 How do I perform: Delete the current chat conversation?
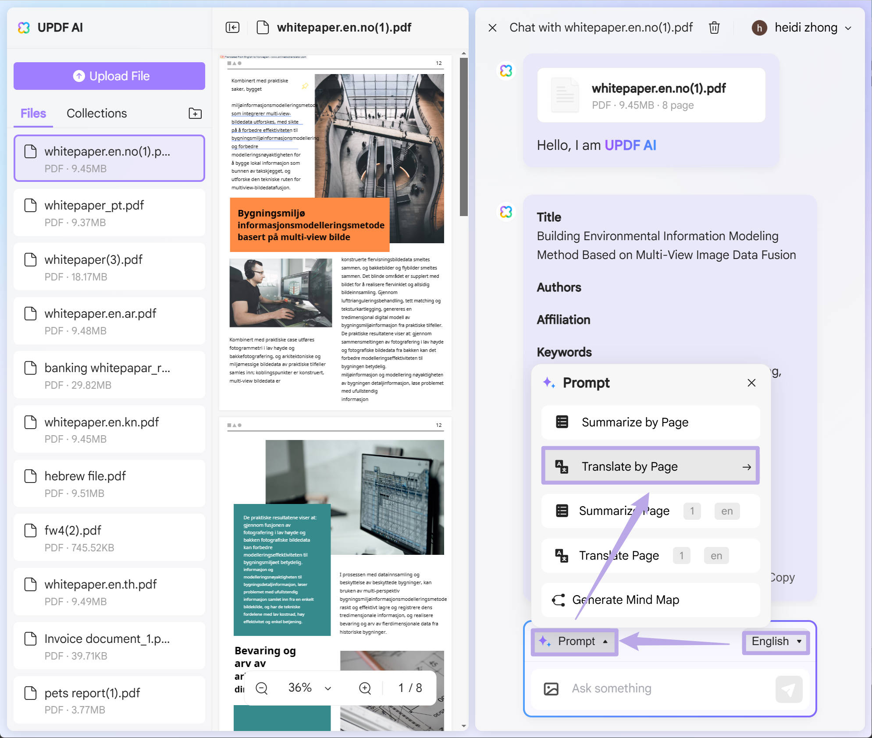(714, 27)
